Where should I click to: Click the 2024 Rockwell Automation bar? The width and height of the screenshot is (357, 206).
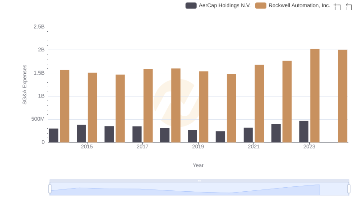pos(343,96)
